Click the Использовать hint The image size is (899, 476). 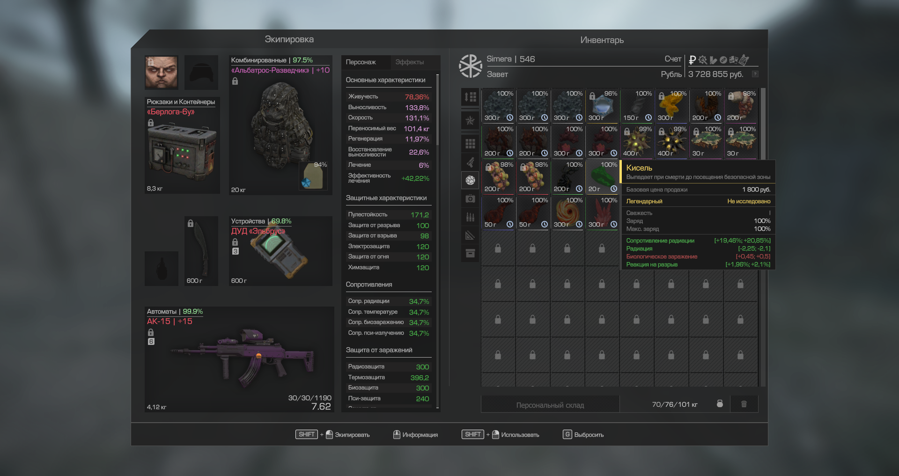point(501,434)
